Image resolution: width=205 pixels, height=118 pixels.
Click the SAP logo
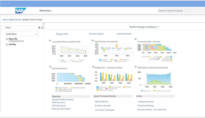(x=21, y=11)
